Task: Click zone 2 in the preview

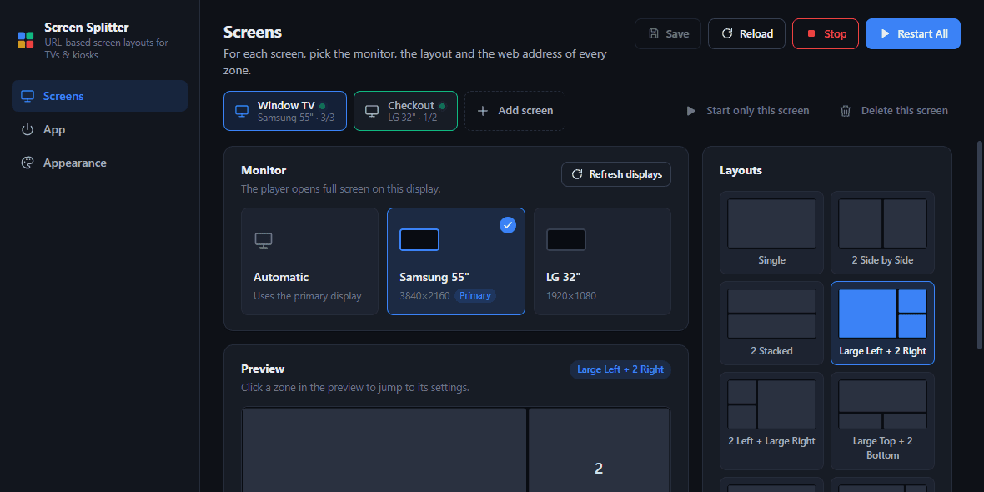Action: 599,450
